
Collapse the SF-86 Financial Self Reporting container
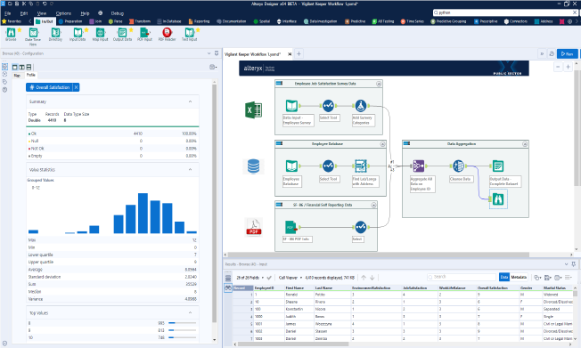(x=373, y=205)
